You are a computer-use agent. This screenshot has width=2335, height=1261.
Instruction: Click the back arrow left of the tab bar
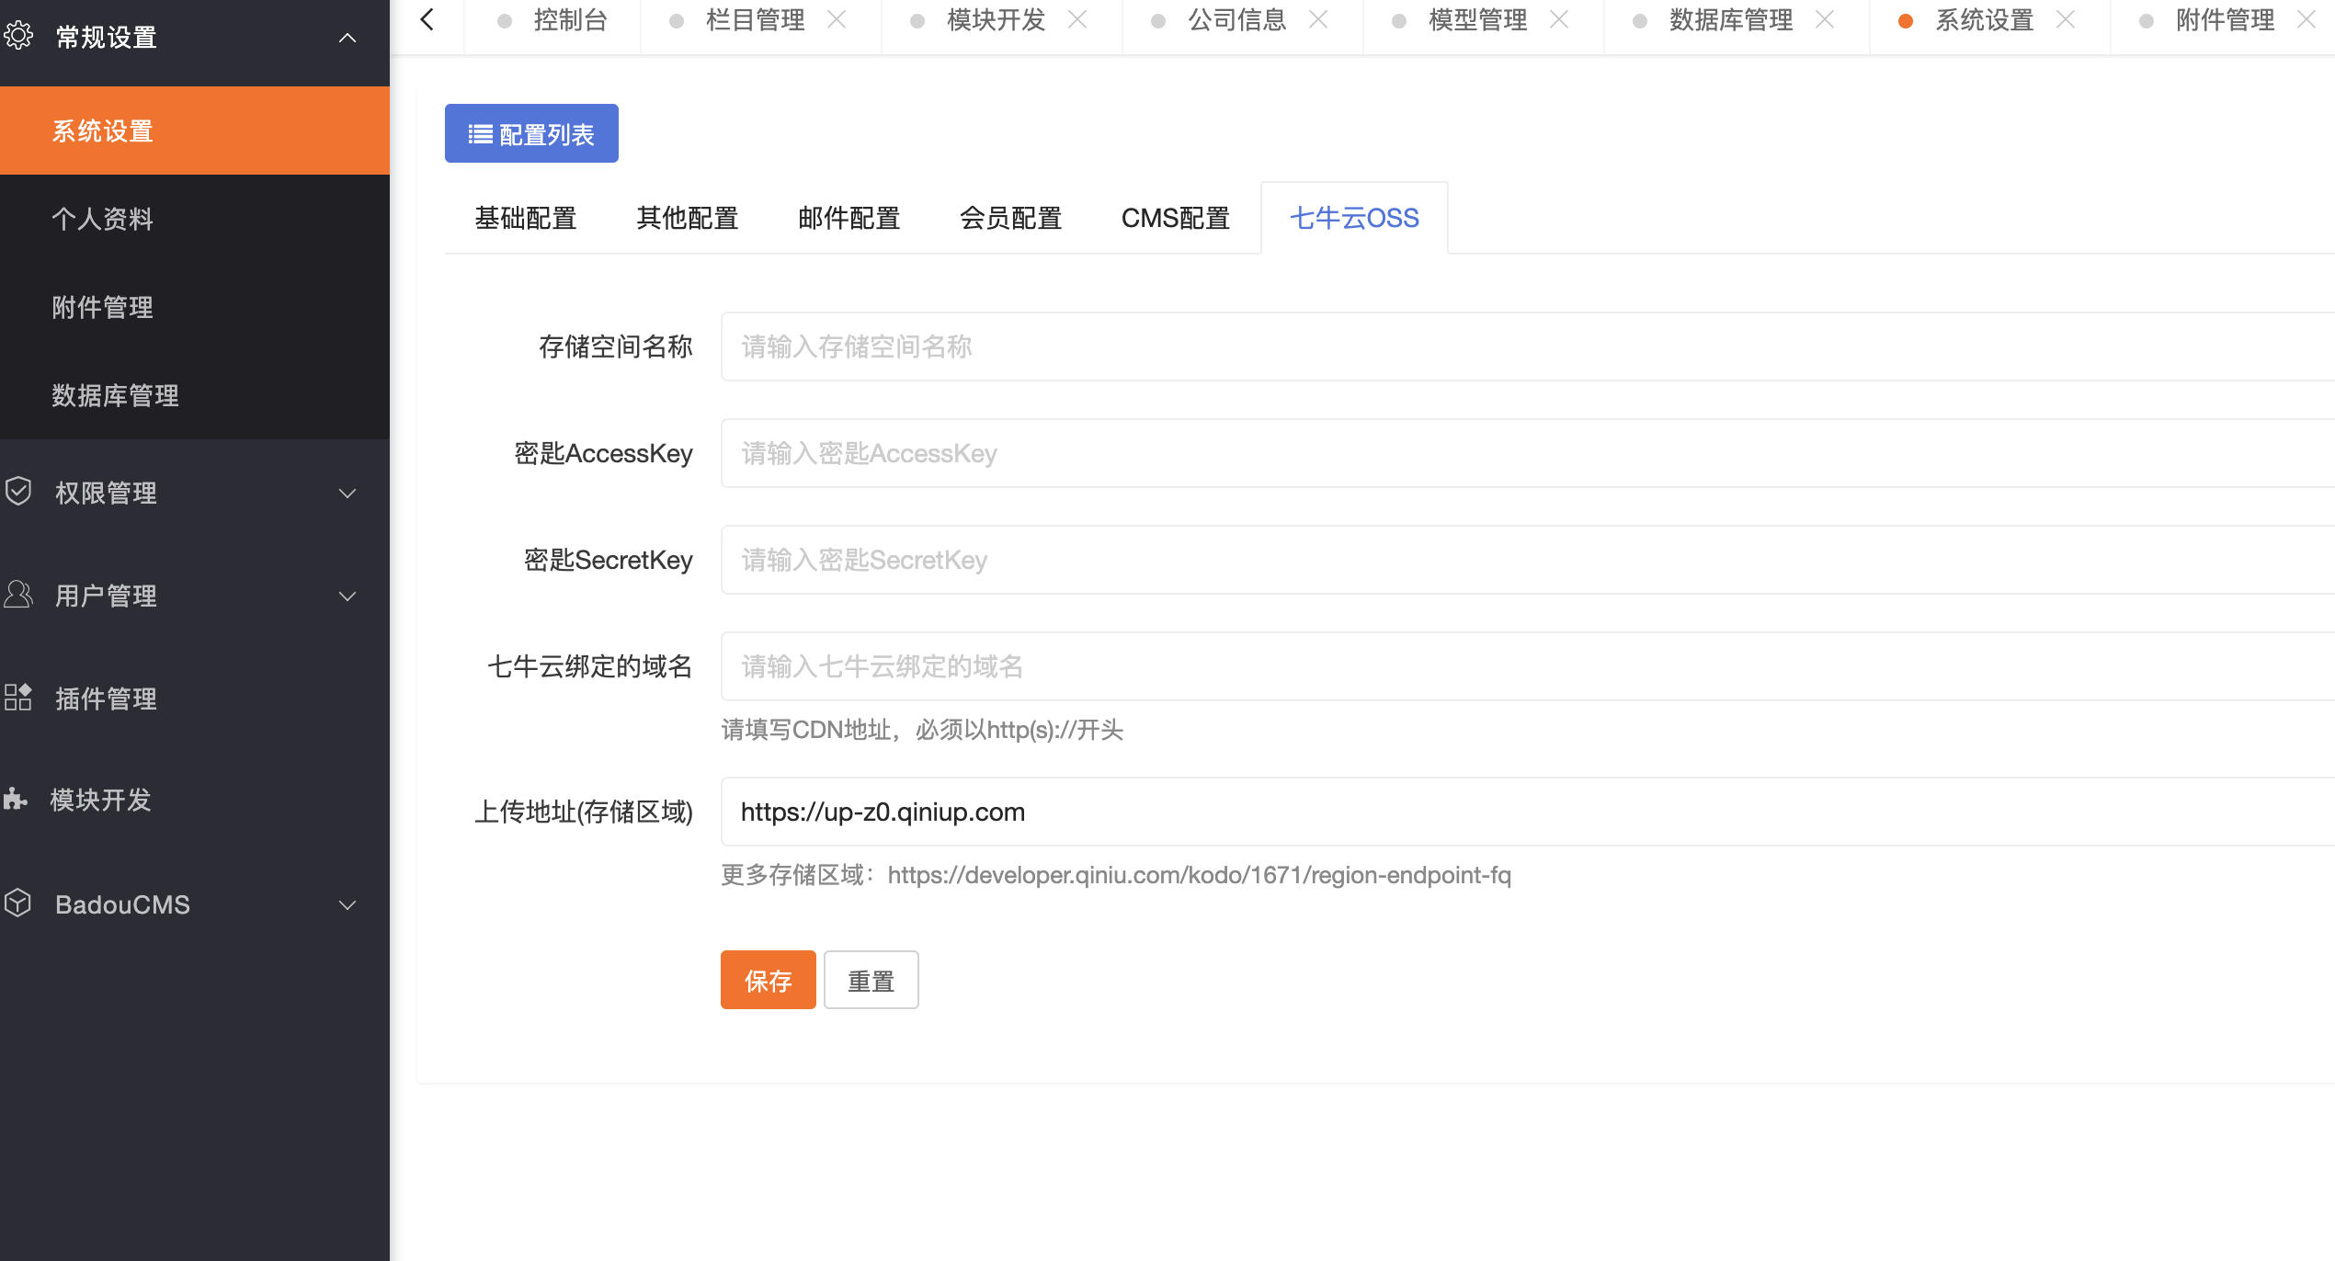coord(427,19)
